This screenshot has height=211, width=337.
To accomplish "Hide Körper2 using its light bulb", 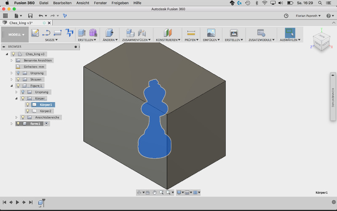I will (28, 111).
